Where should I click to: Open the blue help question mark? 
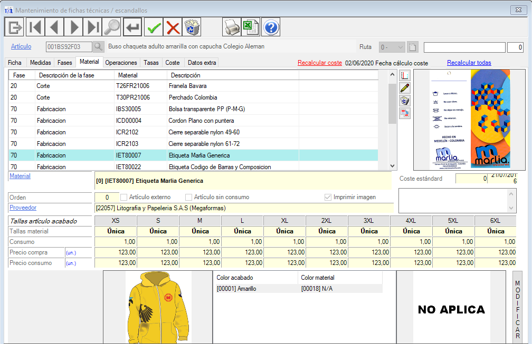coord(270,27)
